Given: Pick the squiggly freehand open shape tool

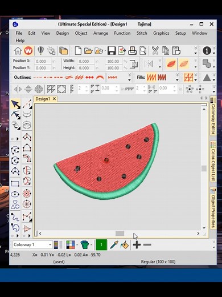Looking at the screenshot, I should coord(15,217).
